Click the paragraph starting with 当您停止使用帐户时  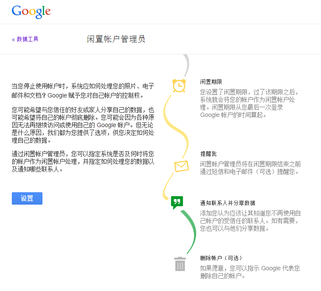83,91
